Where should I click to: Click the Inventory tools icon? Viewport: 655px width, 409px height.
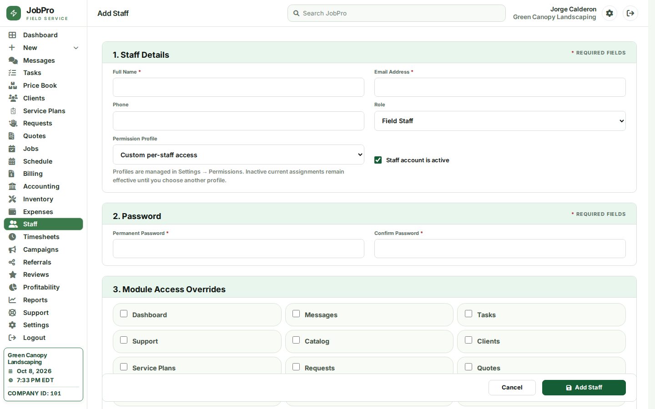(12, 199)
